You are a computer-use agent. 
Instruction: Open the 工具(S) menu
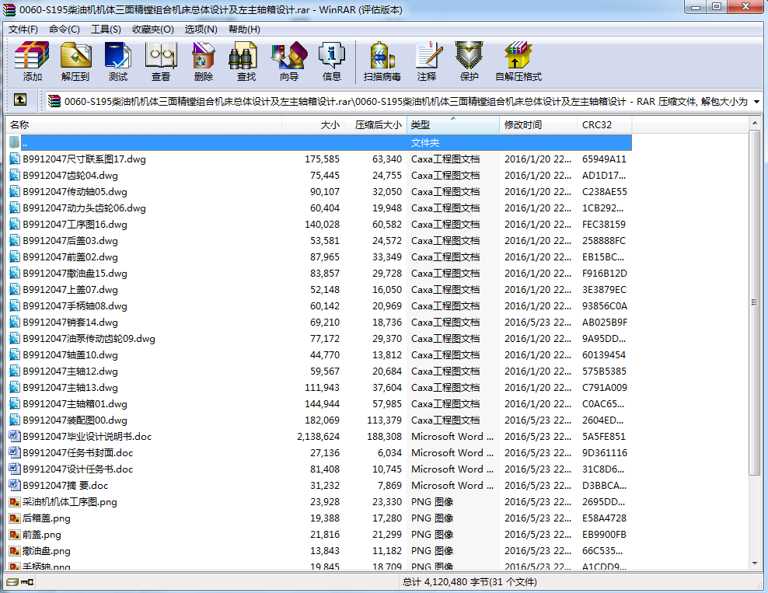click(x=106, y=30)
